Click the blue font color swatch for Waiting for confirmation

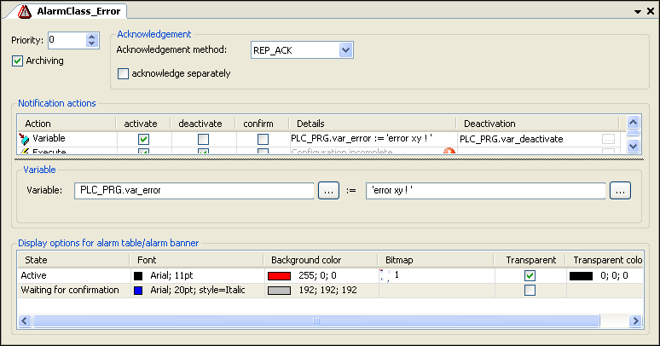pyautogui.click(x=138, y=291)
